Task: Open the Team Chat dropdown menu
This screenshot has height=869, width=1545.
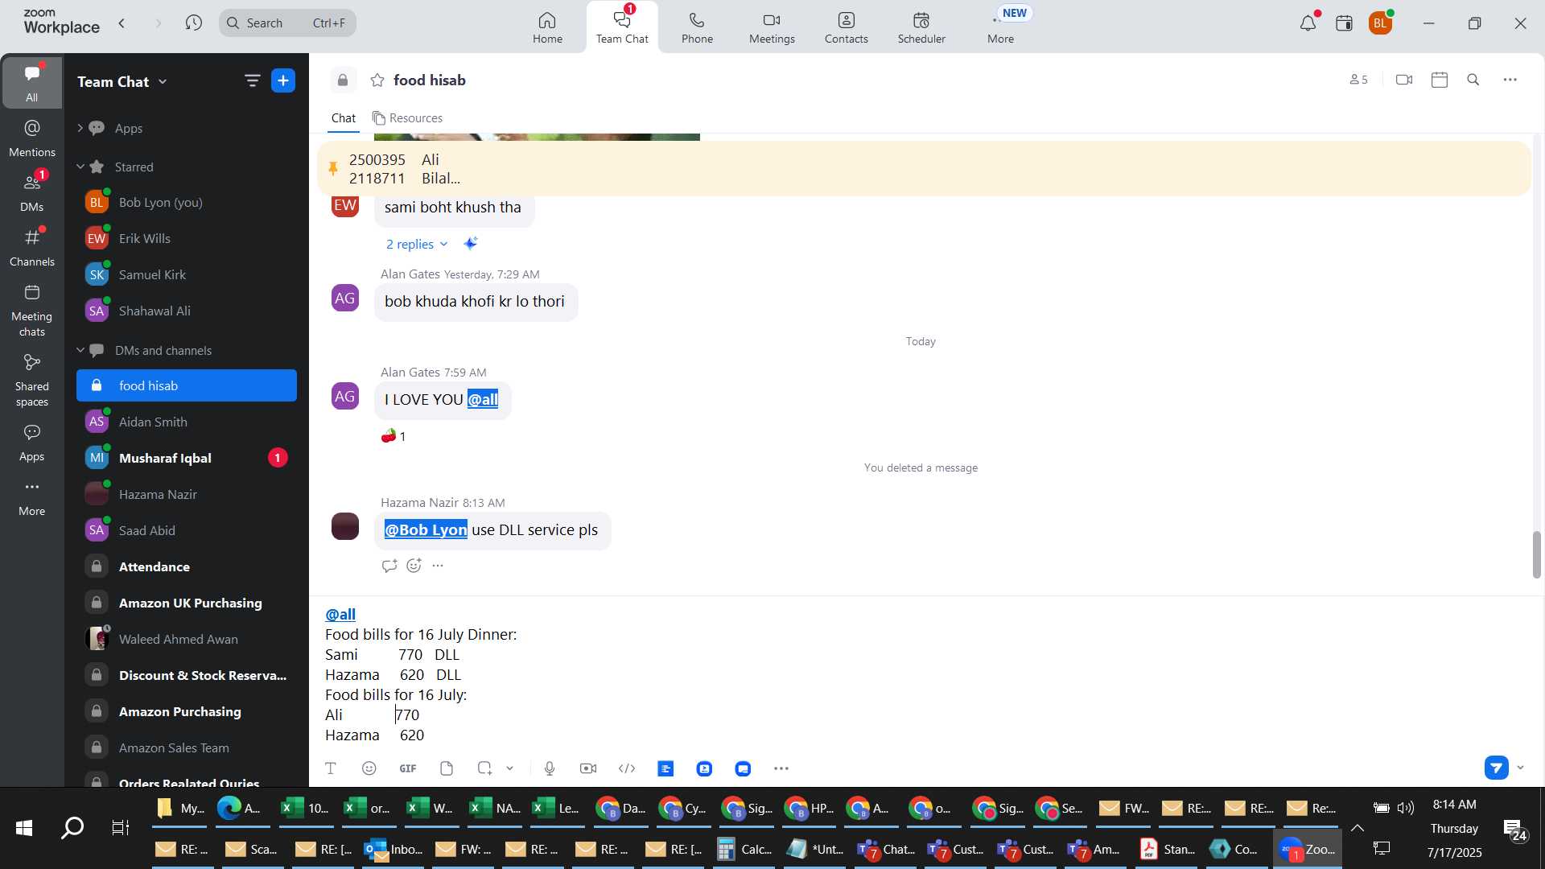Action: (122, 81)
